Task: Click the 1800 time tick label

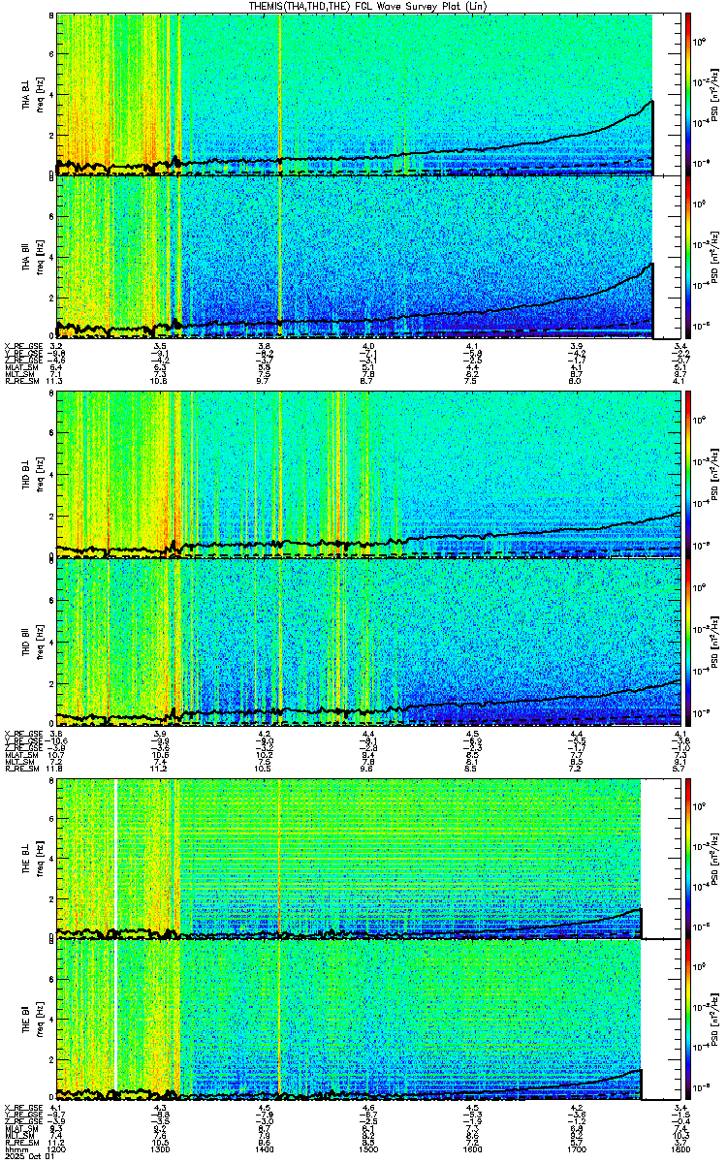Action: pos(680,1149)
